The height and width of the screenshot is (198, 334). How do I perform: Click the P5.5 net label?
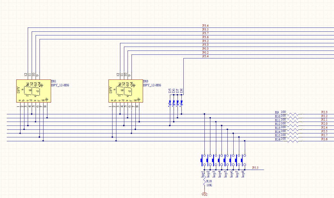(x=255, y=168)
